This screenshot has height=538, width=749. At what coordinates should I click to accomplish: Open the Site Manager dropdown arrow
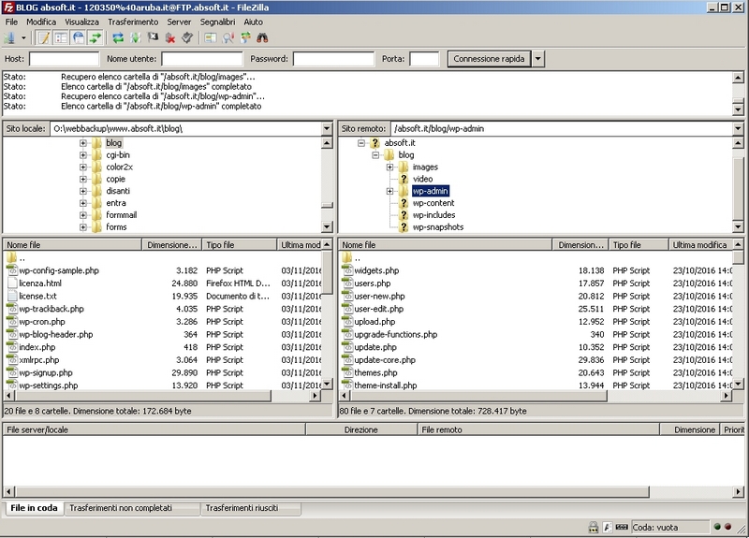click(23, 38)
